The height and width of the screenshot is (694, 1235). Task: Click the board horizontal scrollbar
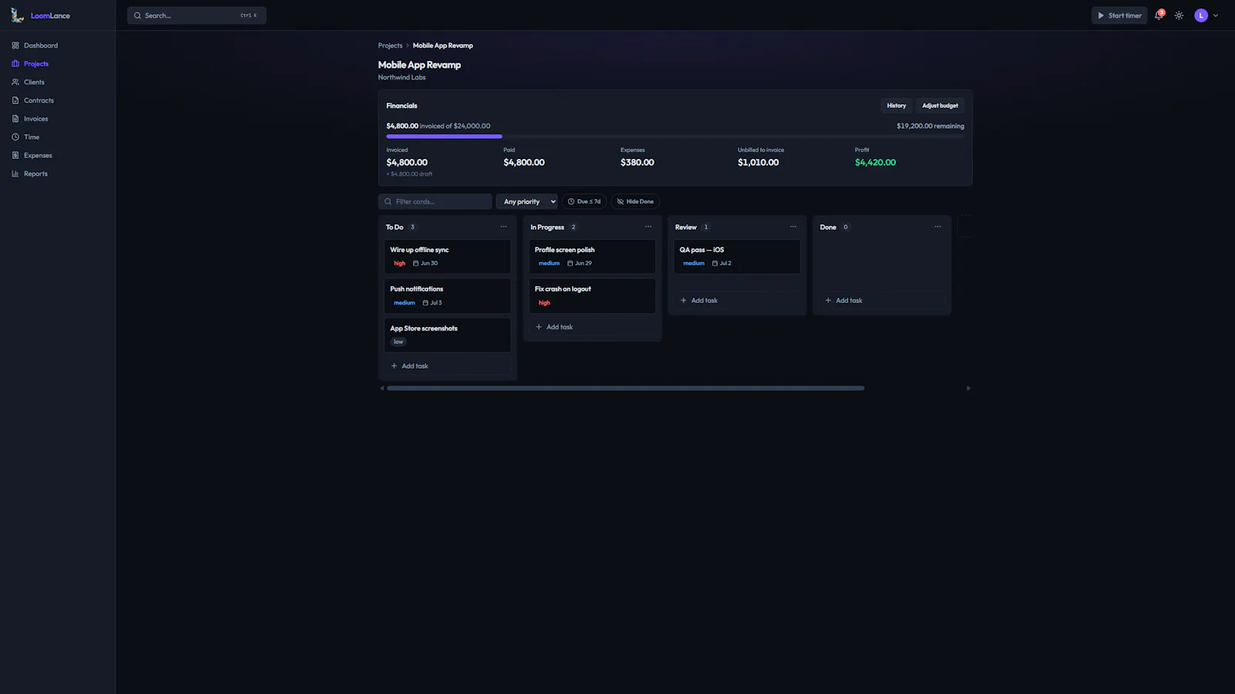coord(625,389)
